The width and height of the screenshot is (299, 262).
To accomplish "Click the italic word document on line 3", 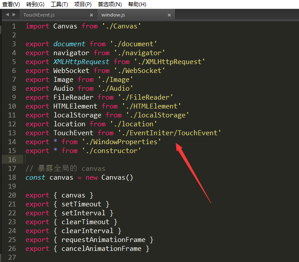I will click(69, 44).
